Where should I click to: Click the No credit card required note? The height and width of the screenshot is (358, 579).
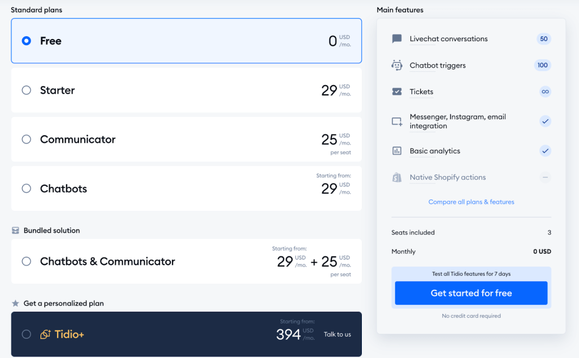click(471, 316)
